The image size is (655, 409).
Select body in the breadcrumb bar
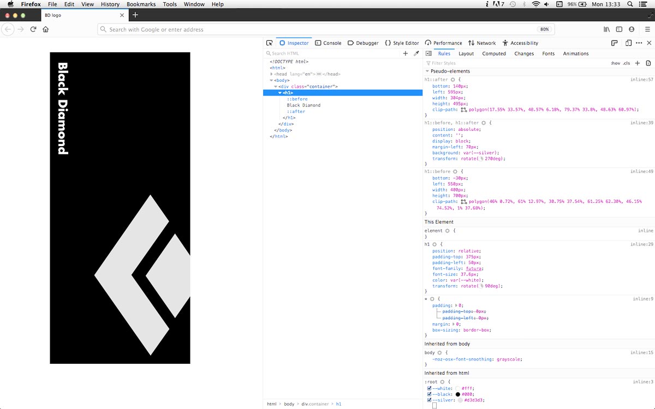click(289, 404)
